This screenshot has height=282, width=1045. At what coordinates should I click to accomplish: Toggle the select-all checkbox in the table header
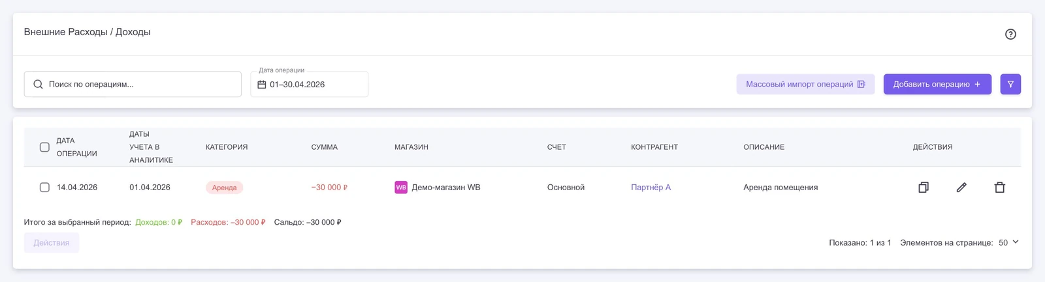(44, 147)
